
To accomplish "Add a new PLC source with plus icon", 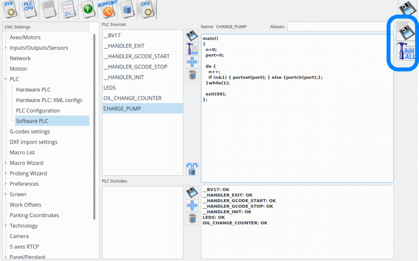I will click(192, 62).
